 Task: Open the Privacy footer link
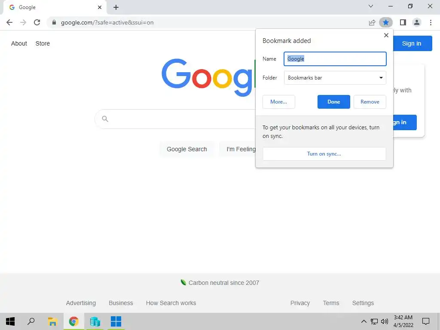[300, 303]
